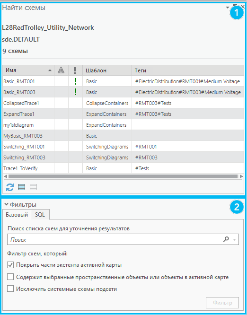
Task: Enable 'Содержит выбранные пространственные объекты' checkbox
Action: [x=10, y=277]
